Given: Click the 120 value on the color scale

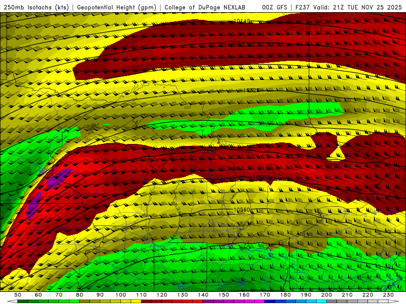Looking at the screenshot, I should pyautogui.click(x=162, y=295).
